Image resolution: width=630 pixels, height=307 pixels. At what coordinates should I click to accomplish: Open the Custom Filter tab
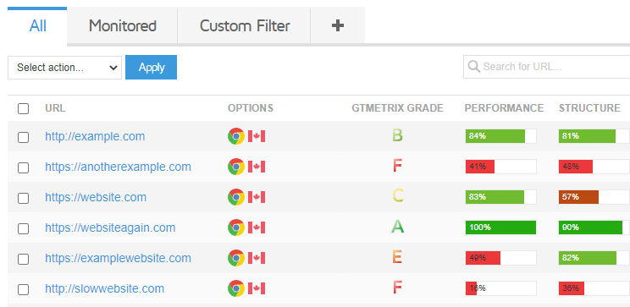tap(245, 25)
